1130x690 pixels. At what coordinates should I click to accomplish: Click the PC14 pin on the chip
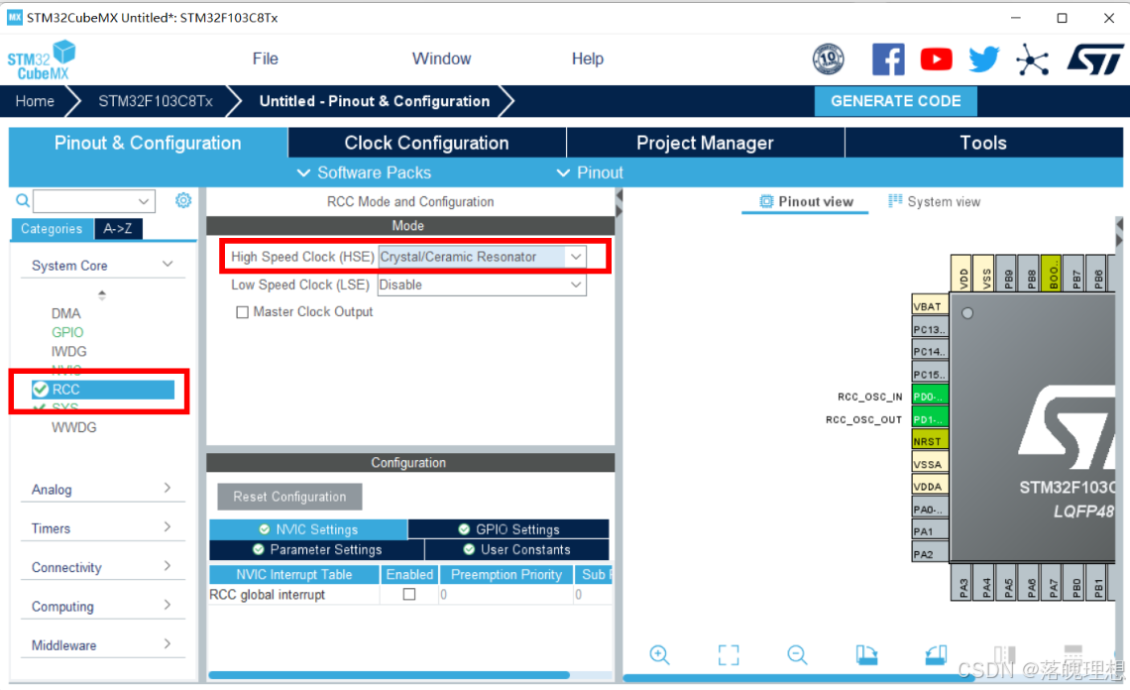click(930, 351)
